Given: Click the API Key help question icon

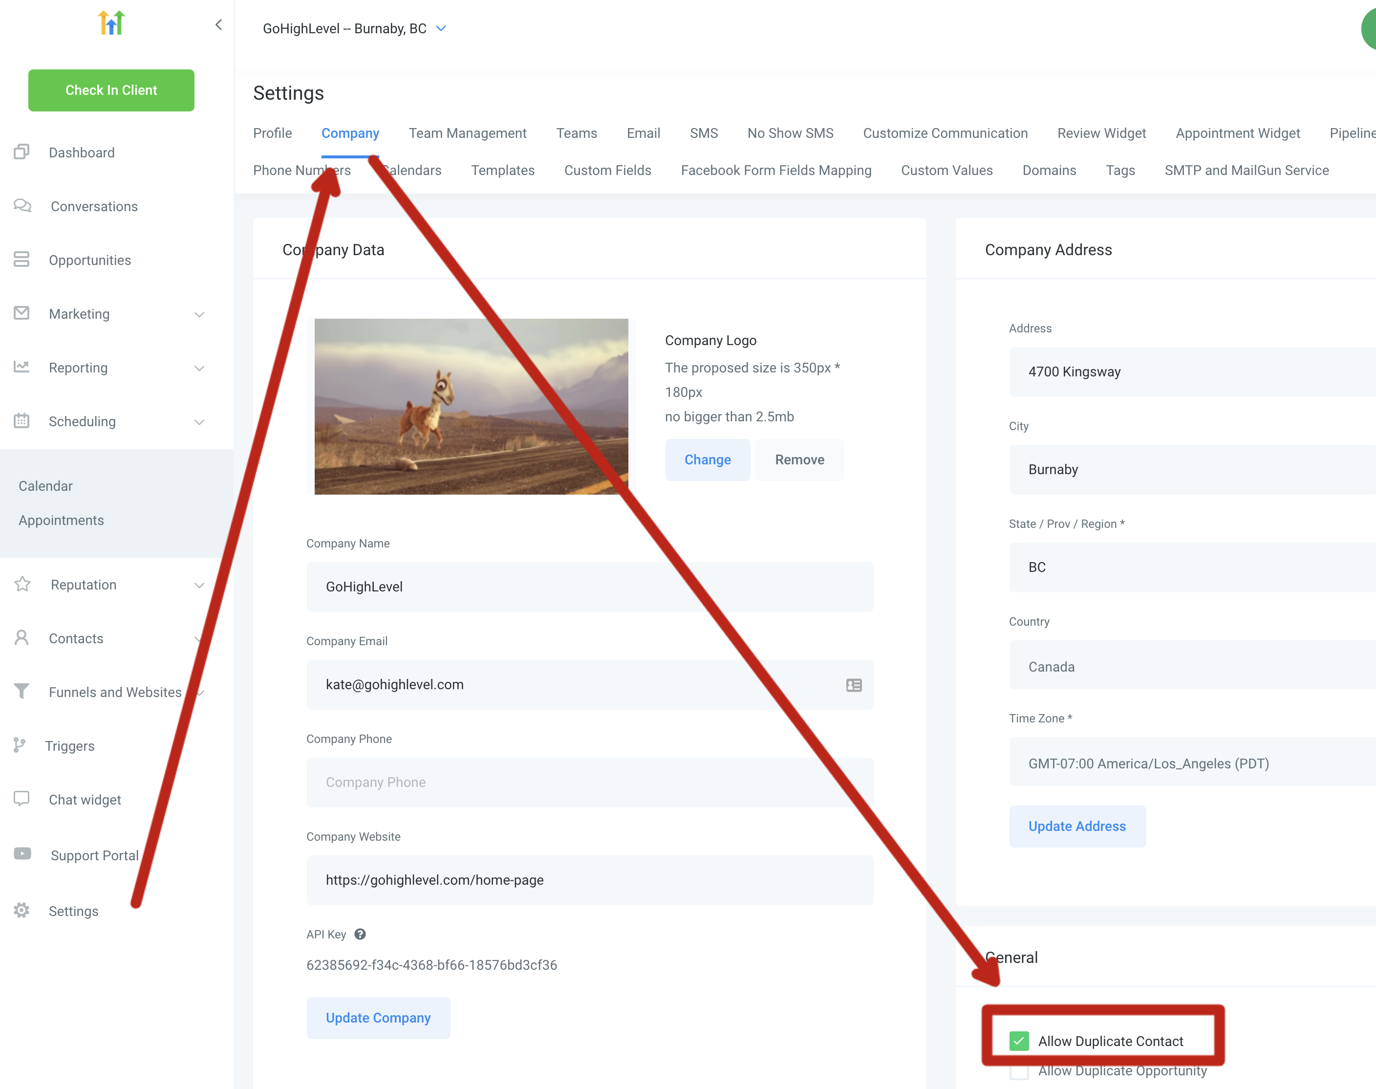Looking at the screenshot, I should click(x=360, y=934).
